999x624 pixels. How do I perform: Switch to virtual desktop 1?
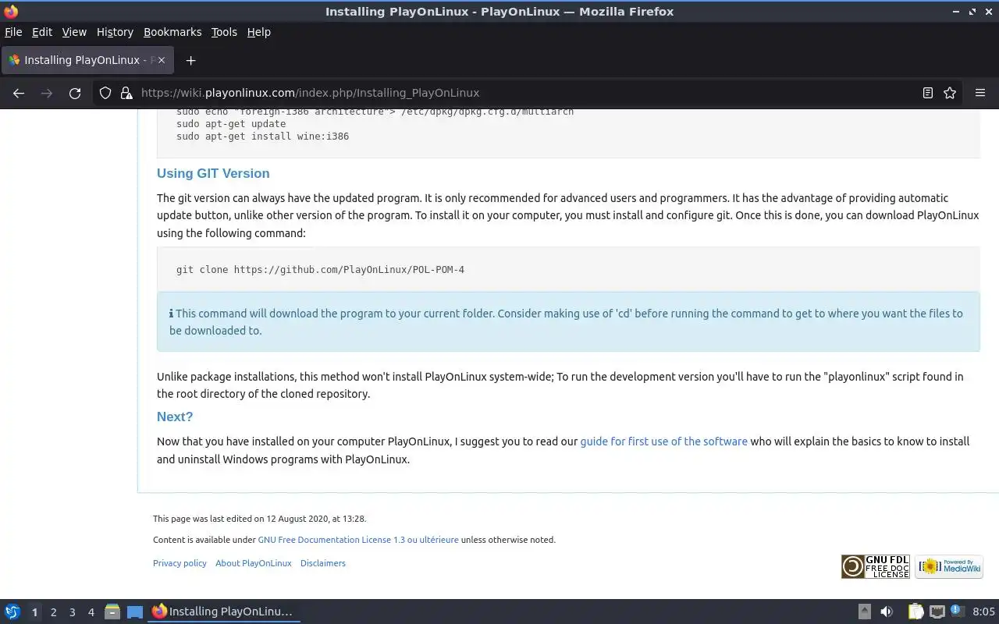34,612
